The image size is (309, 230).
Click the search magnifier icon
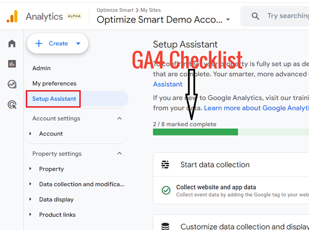255,16
